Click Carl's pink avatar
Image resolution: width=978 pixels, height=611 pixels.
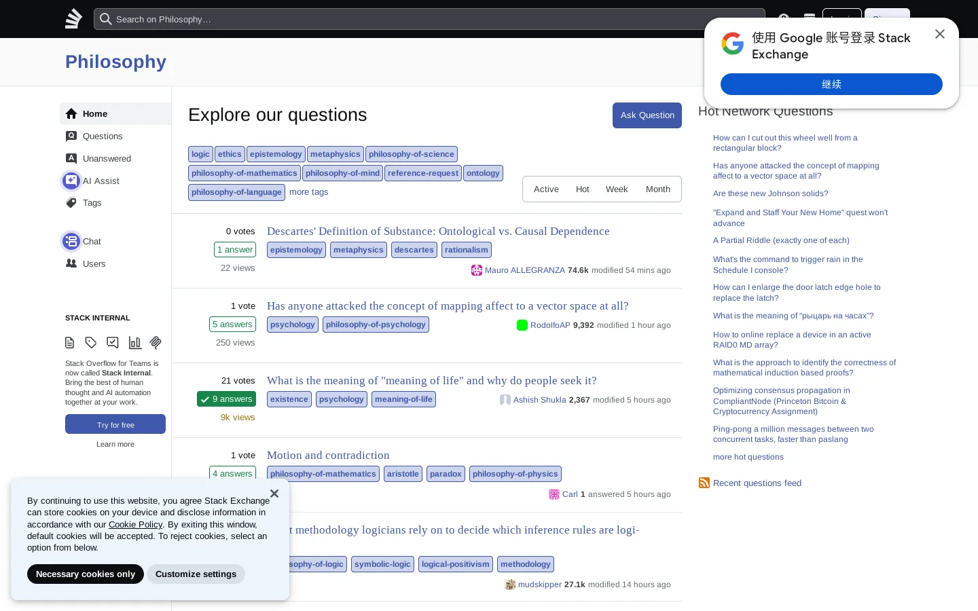coord(554,494)
